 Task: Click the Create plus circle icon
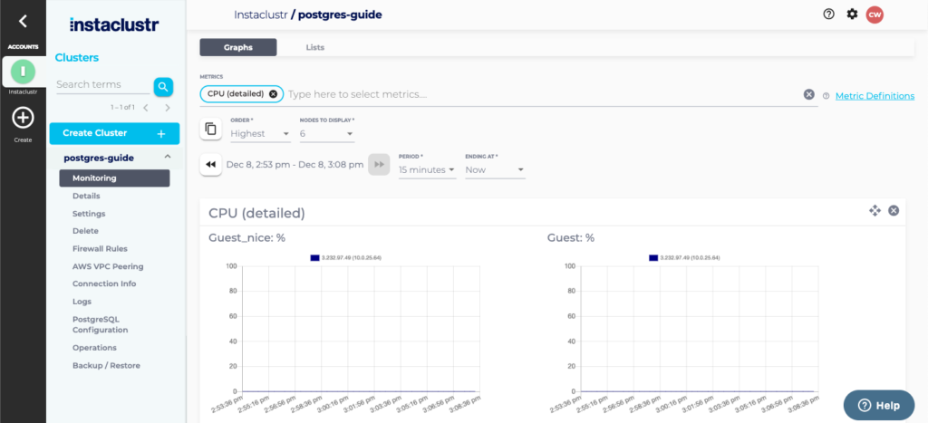(23, 118)
